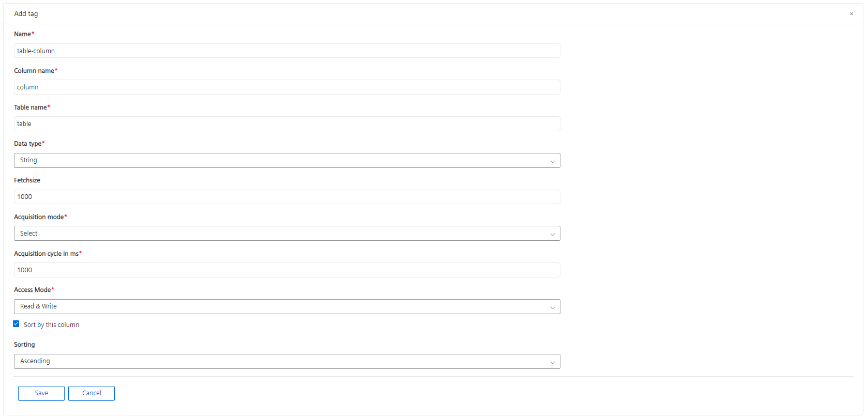The image size is (866, 419).
Task: Toggle the Sort by this column checkbox
Action: coord(16,324)
